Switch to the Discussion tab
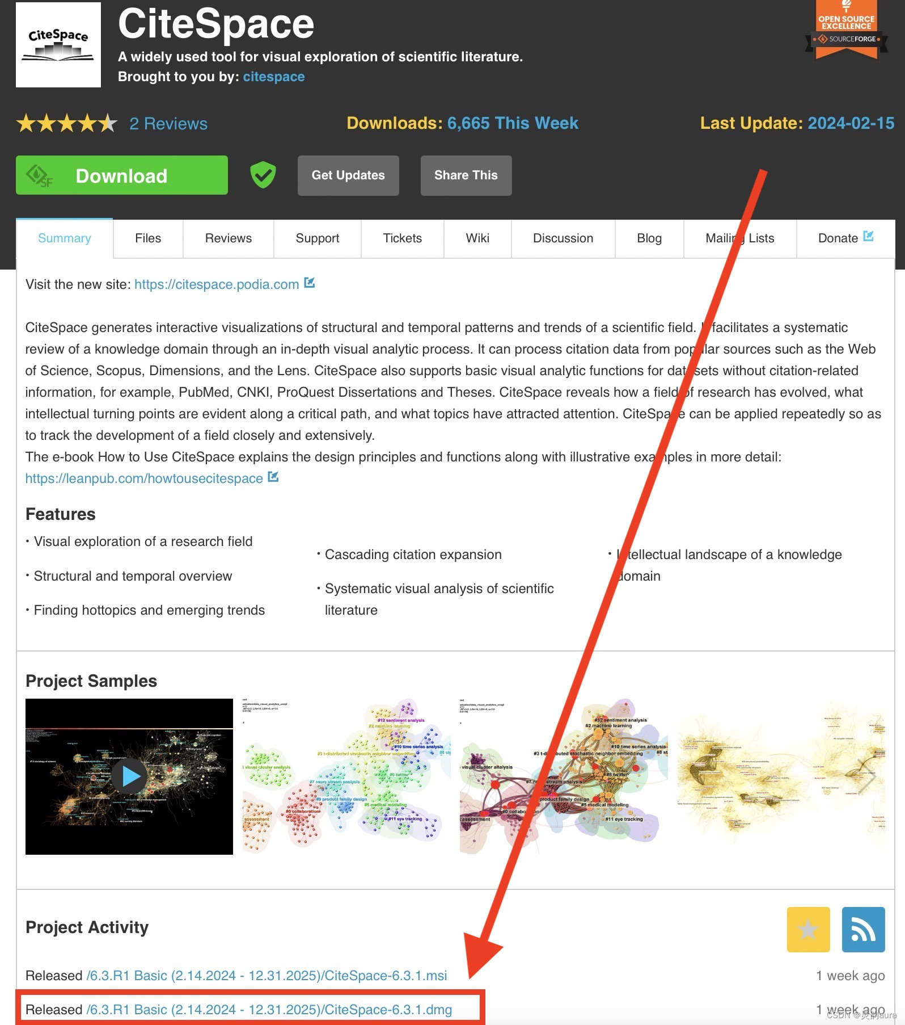 point(563,238)
